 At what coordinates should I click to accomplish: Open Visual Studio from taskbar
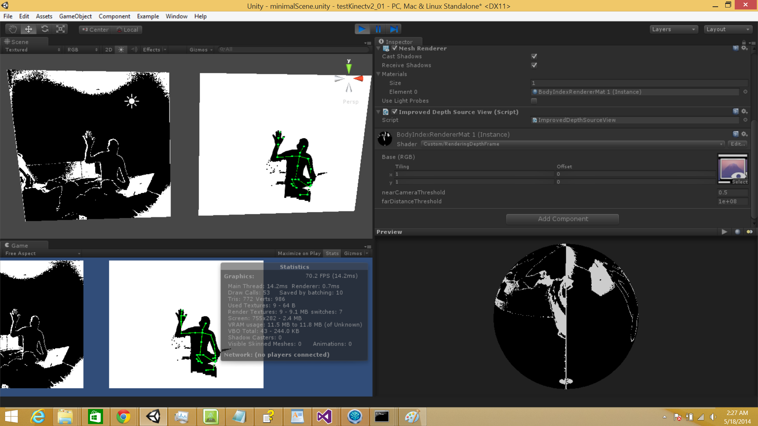coord(324,417)
